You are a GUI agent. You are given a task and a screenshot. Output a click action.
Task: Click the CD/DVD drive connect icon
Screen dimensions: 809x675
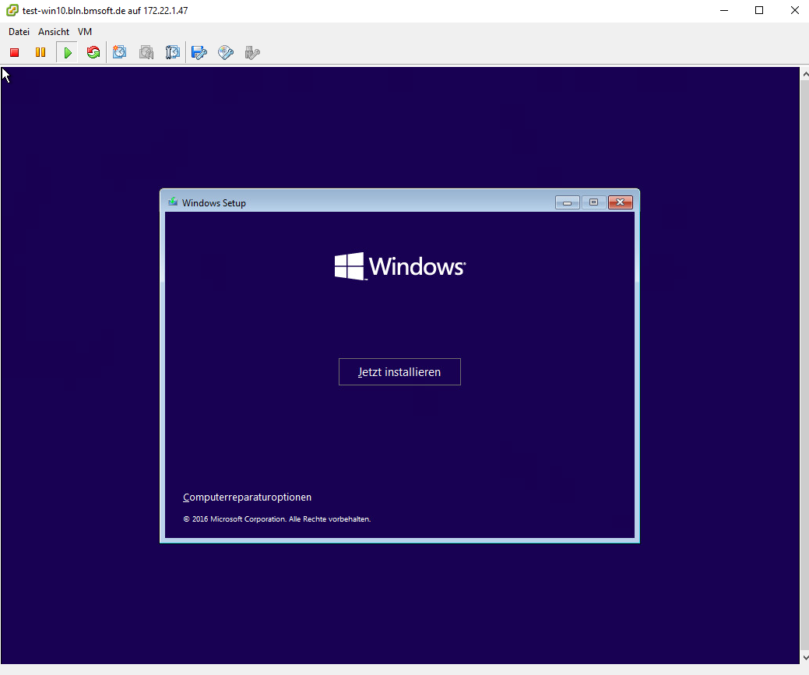pos(226,52)
